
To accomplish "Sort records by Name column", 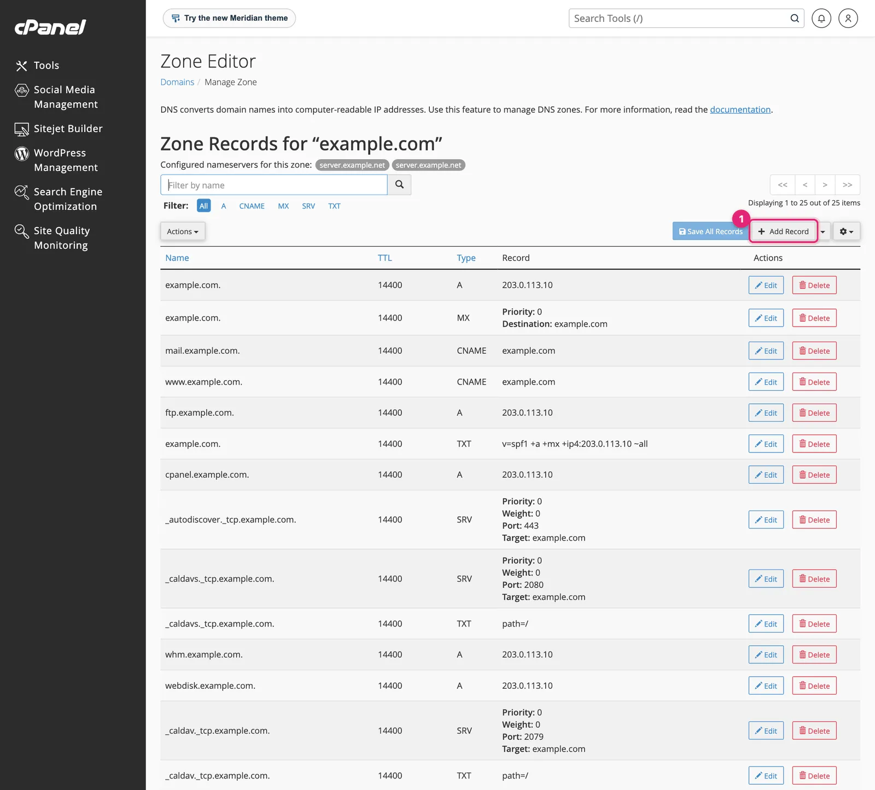I will (x=177, y=258).
